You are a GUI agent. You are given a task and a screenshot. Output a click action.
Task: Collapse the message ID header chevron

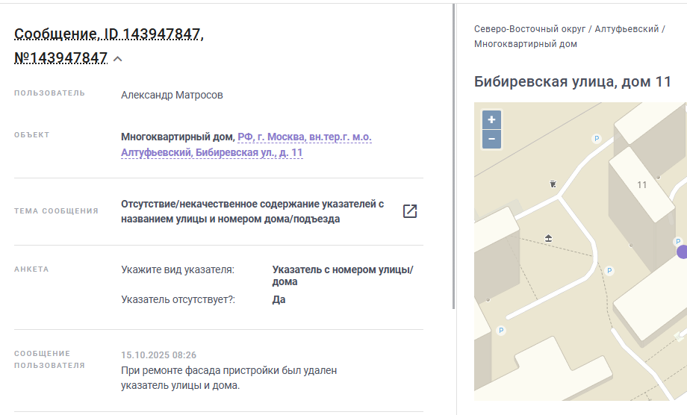(118, 59)
